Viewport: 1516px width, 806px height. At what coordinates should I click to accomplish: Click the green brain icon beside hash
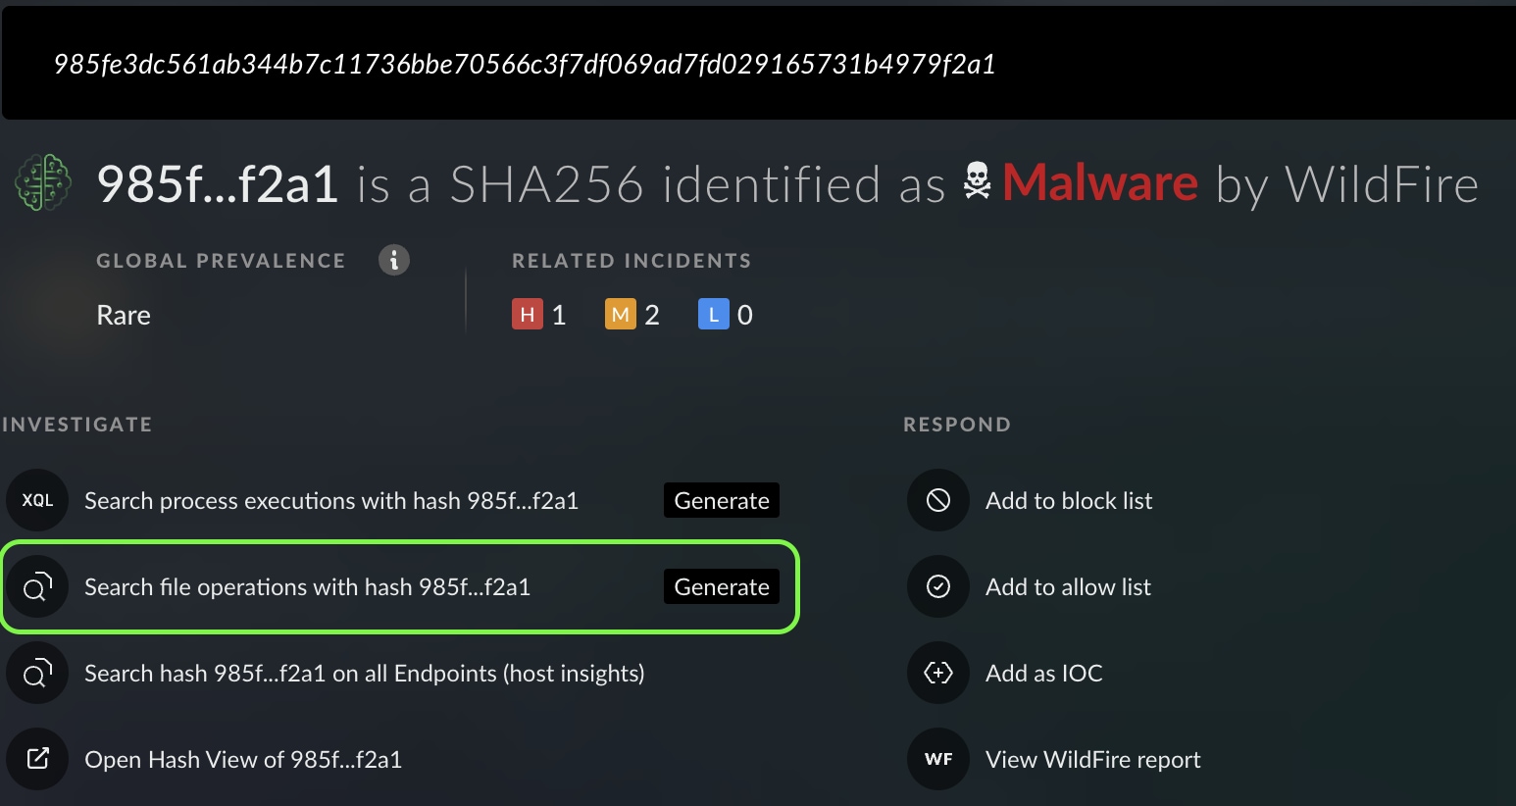(43, 183)
